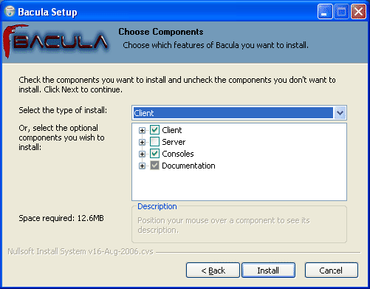
Task: Enable the Server component checkbox
Action: tap(154, 142)
